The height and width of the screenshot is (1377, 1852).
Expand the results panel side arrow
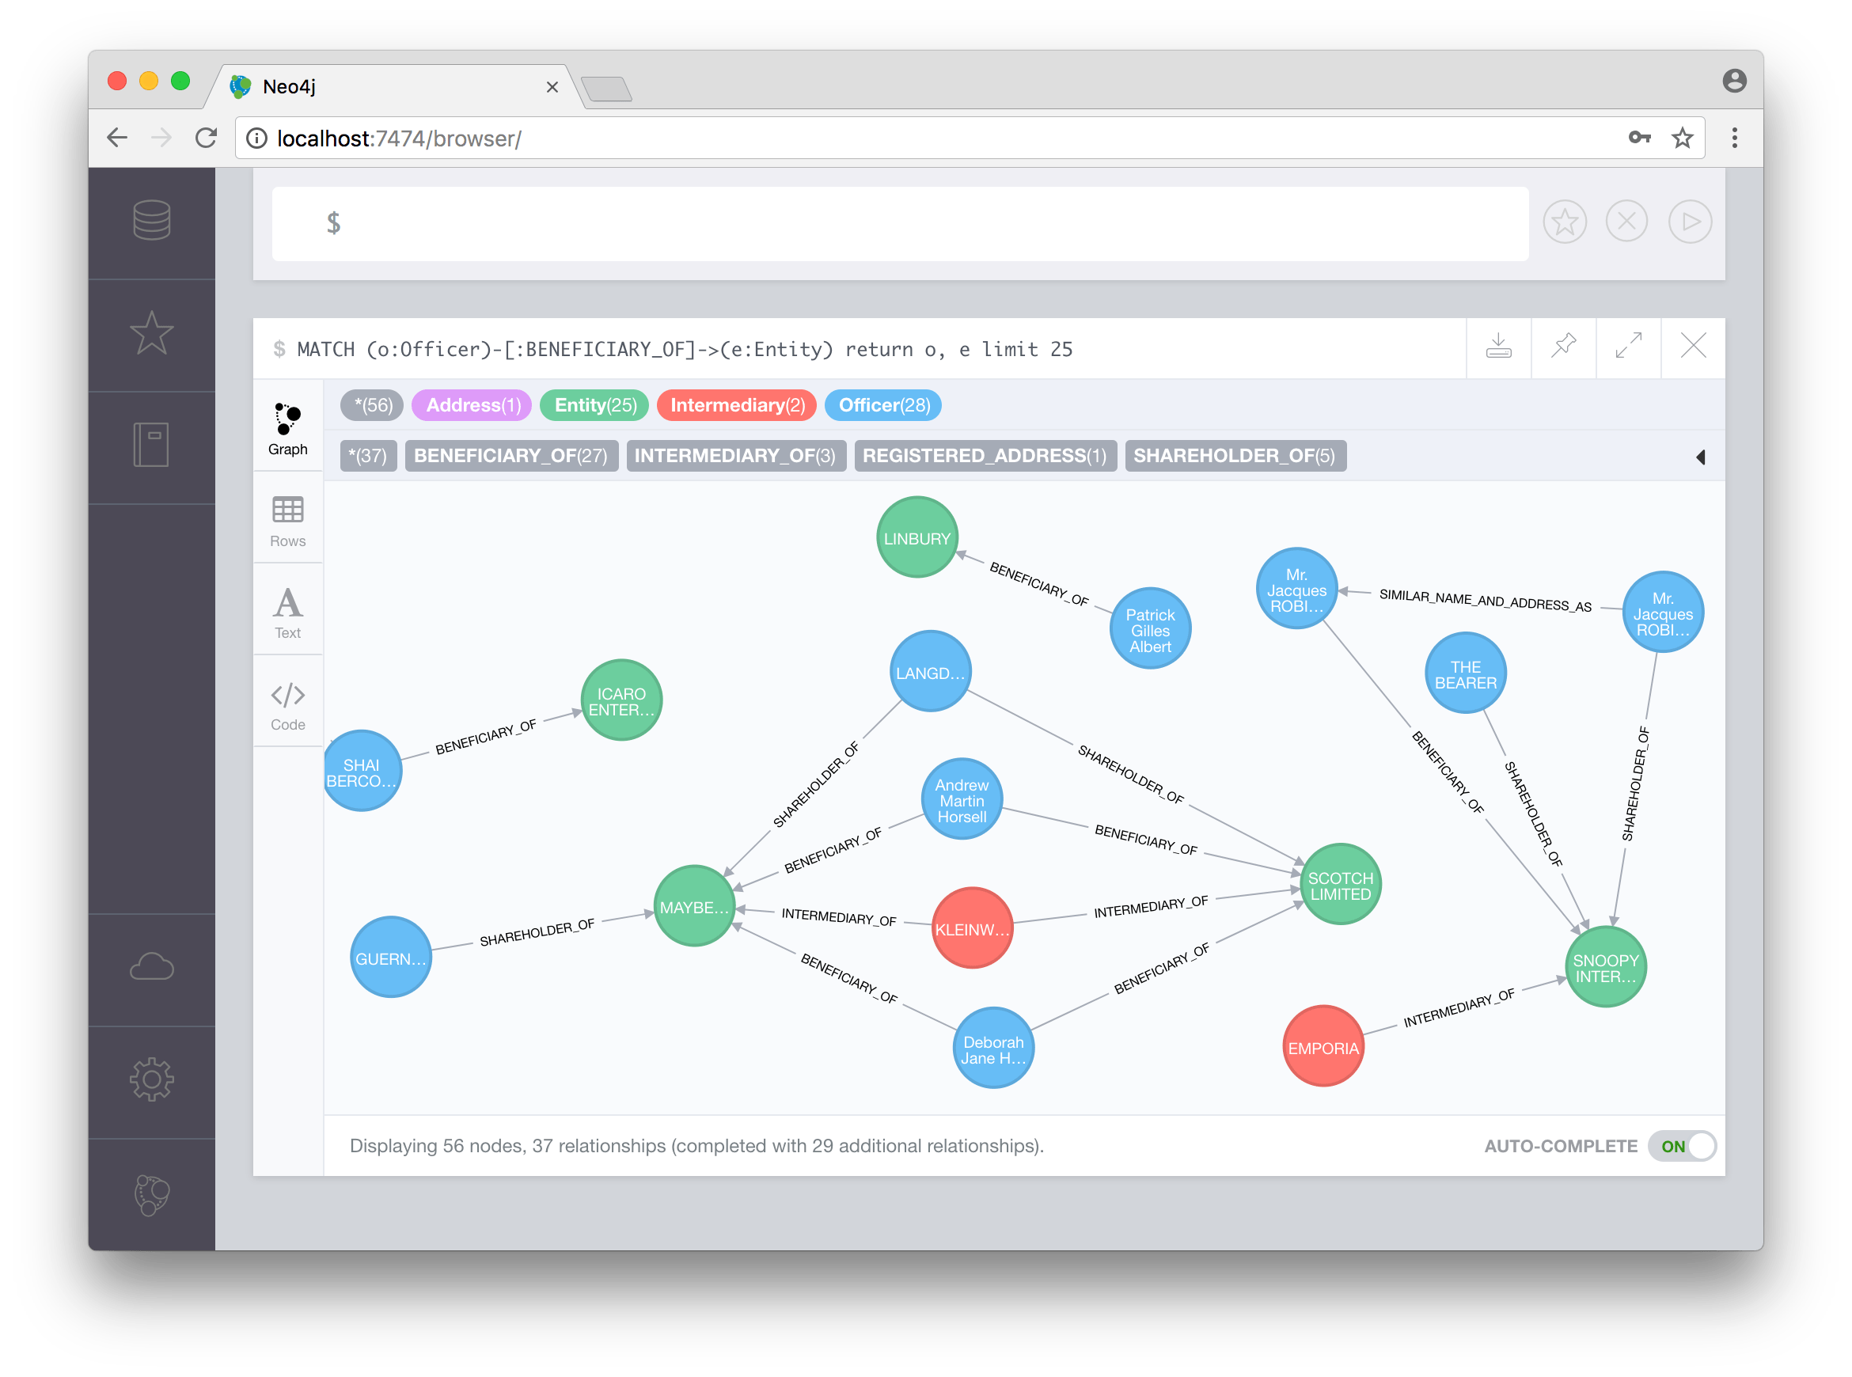tap(1700, 456)
